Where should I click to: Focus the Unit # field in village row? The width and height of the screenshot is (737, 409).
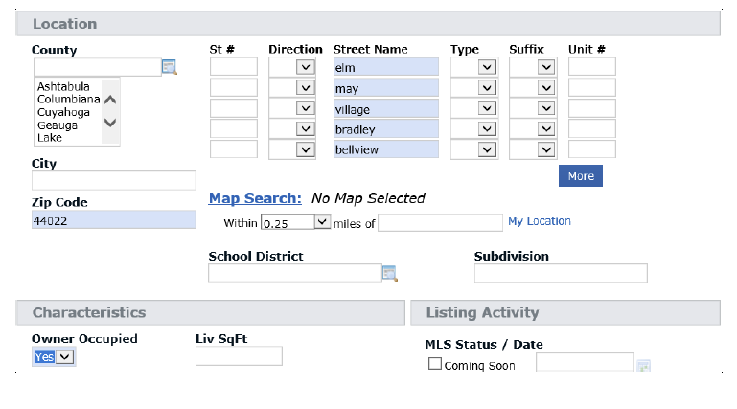pyautogui.click(x=591, y=108)
